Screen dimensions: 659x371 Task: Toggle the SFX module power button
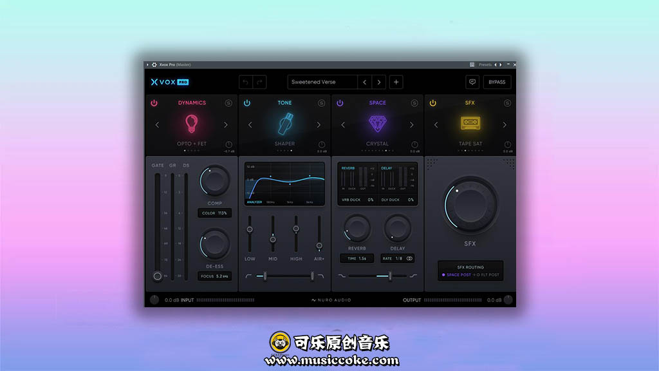click(433, 103)
